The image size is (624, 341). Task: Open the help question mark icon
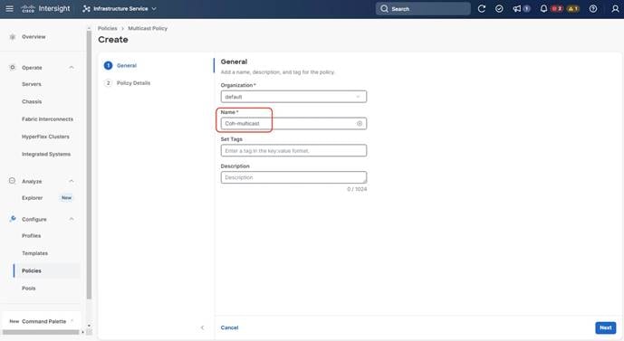(x=593, y=8)
